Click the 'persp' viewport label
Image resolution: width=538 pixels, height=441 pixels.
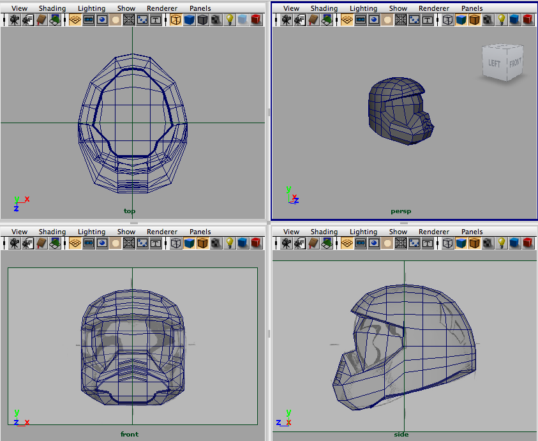point(401,211)
